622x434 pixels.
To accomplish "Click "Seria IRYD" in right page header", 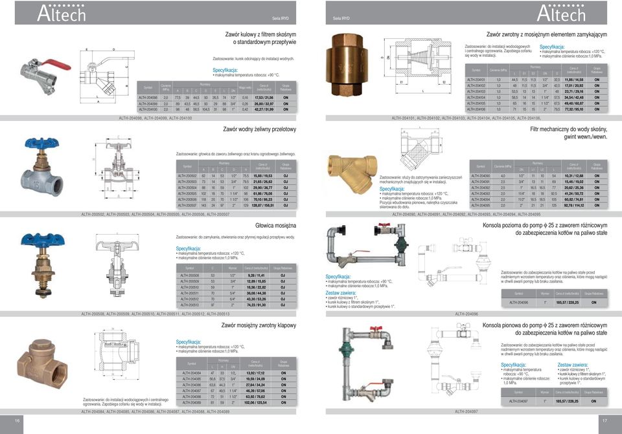I will pyautogui.click(x=341, y=18).
